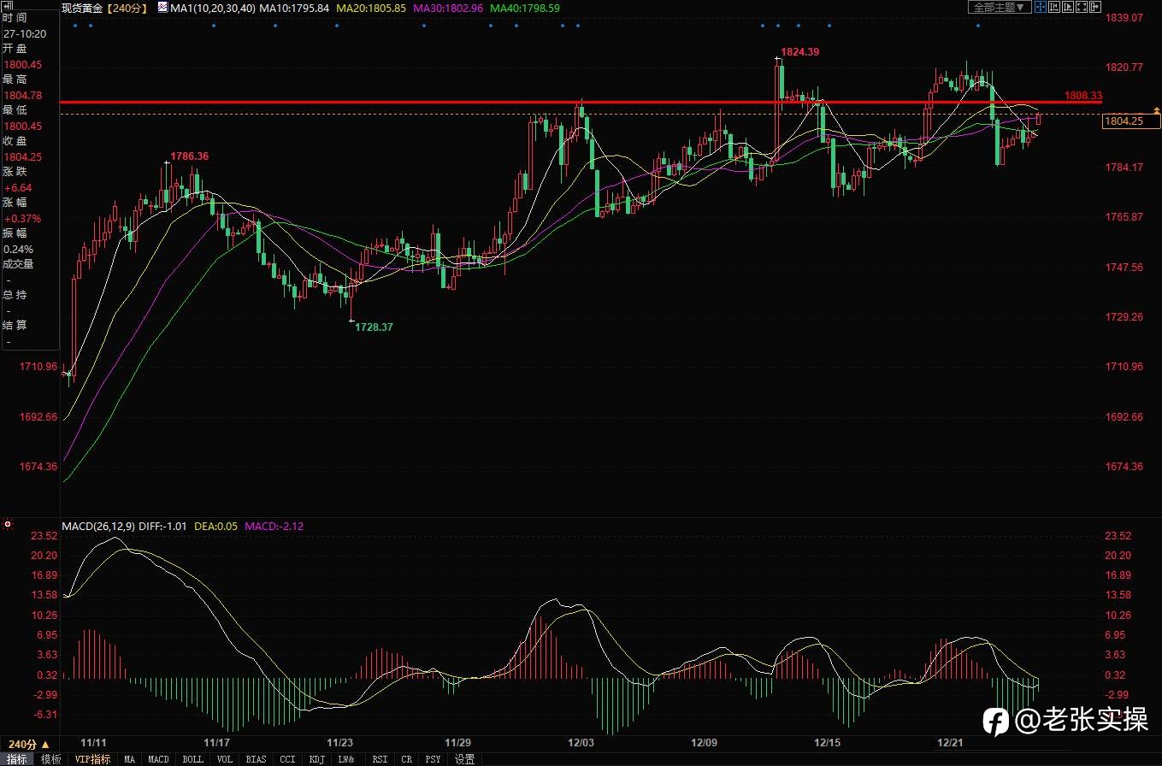Click the MA10:1795.84 value
Viewport: 1162px width, 766px height.
pos(293,8)
